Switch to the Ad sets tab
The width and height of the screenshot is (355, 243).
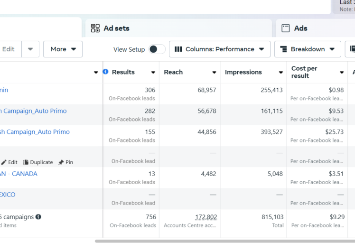(x=116, y=28)
